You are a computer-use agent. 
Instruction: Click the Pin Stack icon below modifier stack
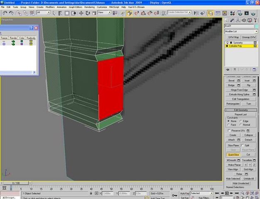coord(227,70)
